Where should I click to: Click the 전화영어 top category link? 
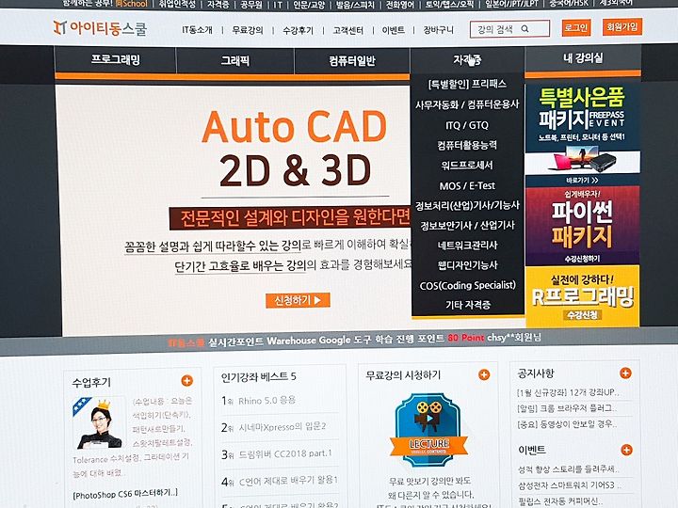[x=399, y=4]
